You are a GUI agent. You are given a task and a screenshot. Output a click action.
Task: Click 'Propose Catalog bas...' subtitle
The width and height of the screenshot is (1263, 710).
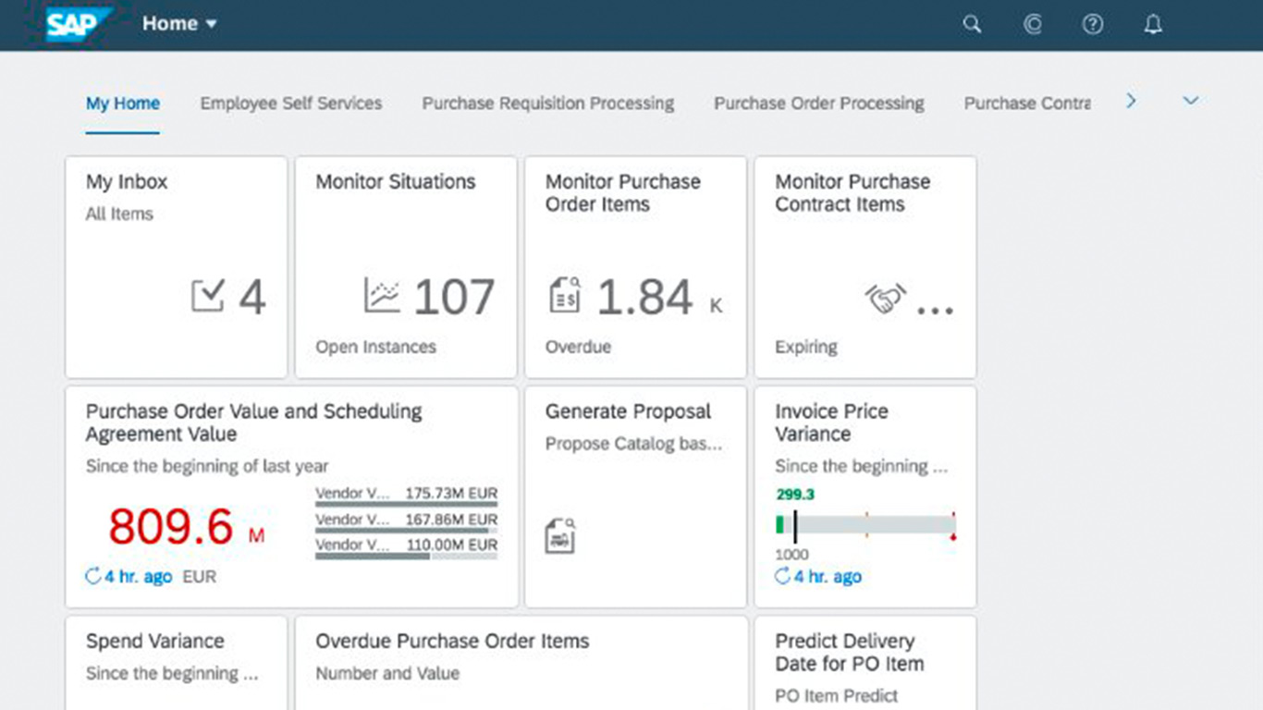[633, 444]
